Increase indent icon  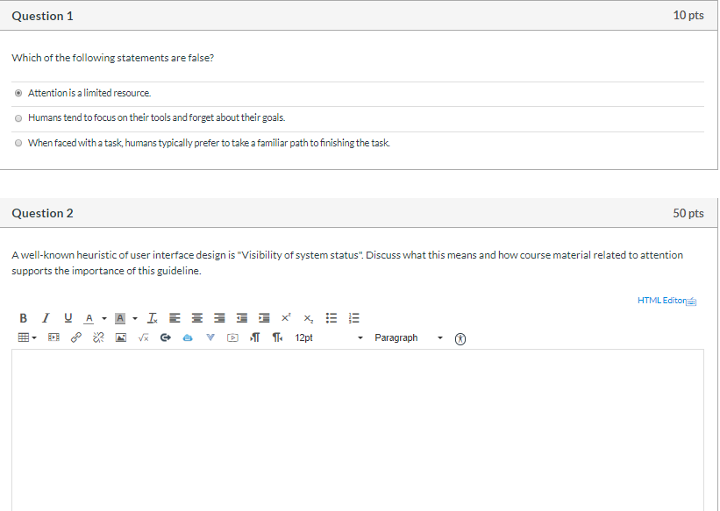pyautogui.click(x=264, y=317)
